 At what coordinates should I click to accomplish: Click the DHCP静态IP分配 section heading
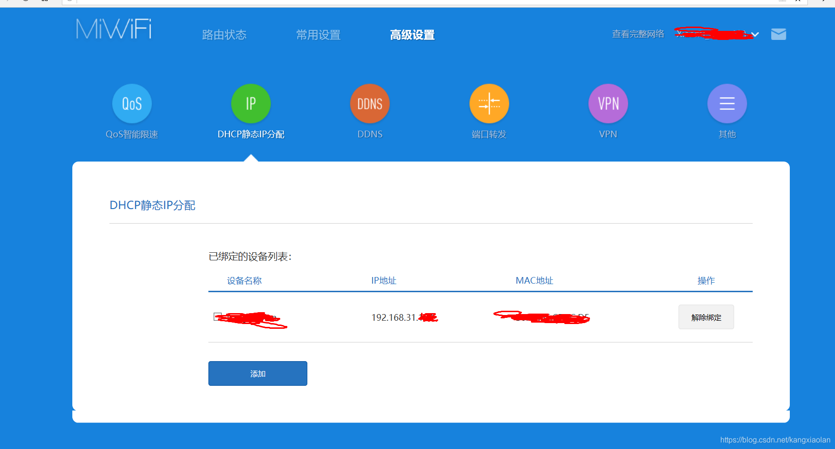coord(152,205)
